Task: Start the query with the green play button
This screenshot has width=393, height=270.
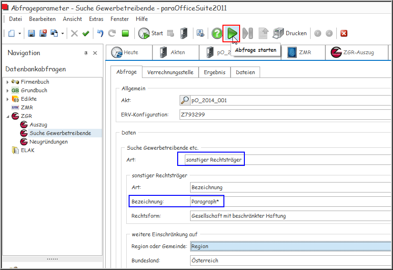Action: click(232, 33)
